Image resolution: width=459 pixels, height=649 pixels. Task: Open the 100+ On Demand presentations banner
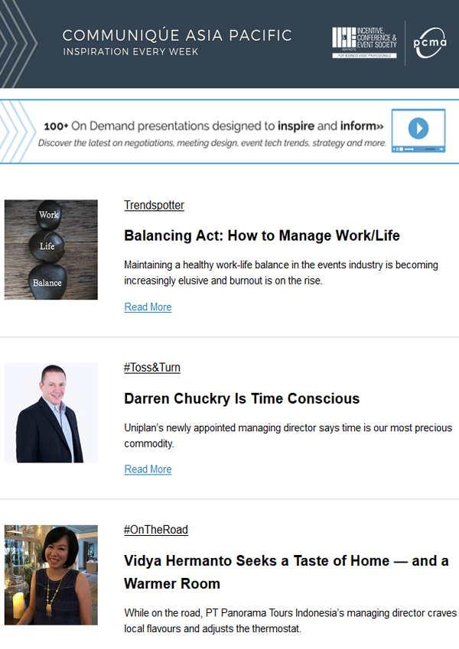point(229,131)
